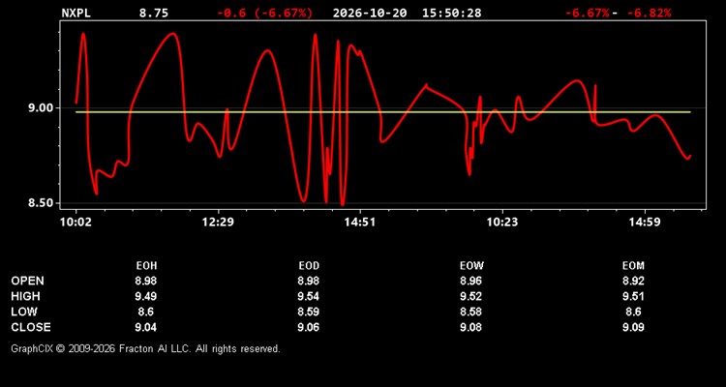The height and width of the screenshot is (387, 726).
Task: Click EOH close value 9.04
Action: click(x=146, y=327)
